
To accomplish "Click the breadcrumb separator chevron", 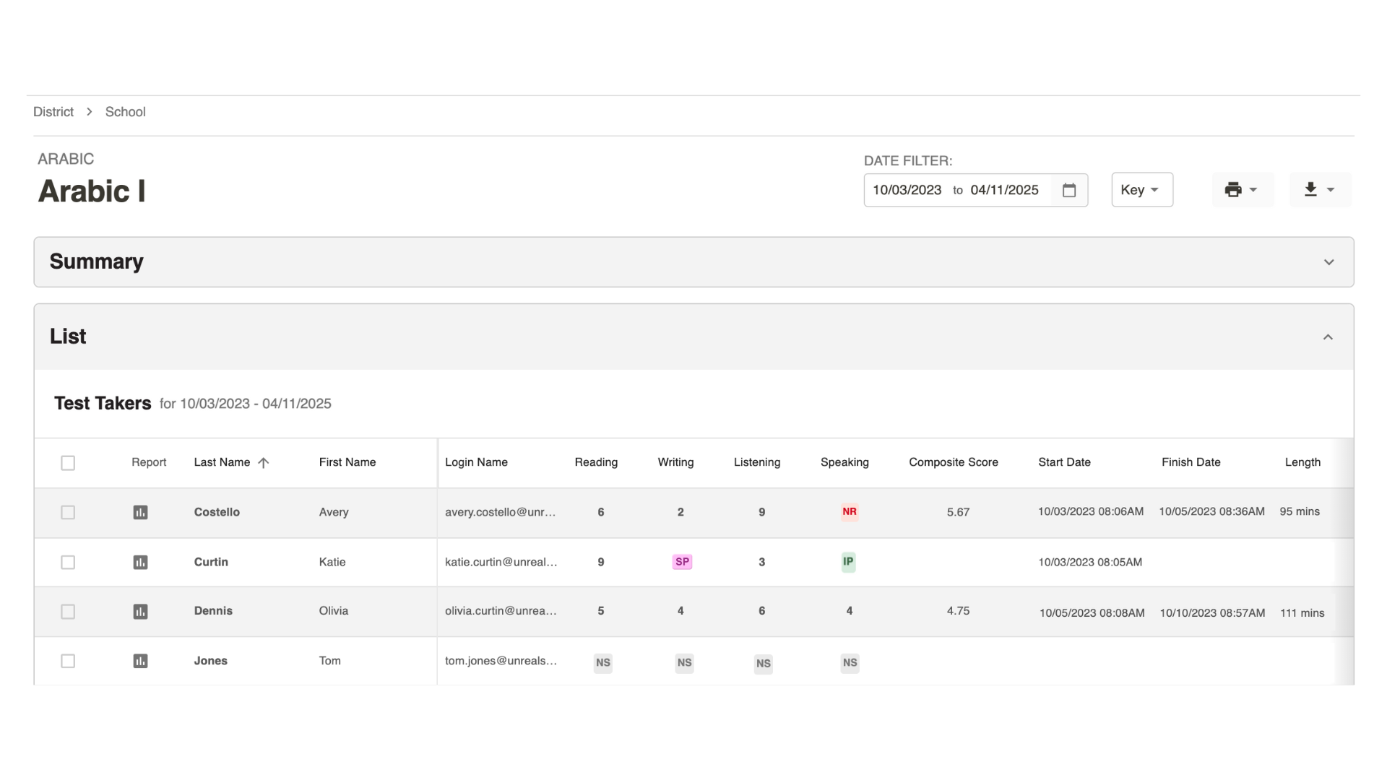I will click(x=90, y=112).
